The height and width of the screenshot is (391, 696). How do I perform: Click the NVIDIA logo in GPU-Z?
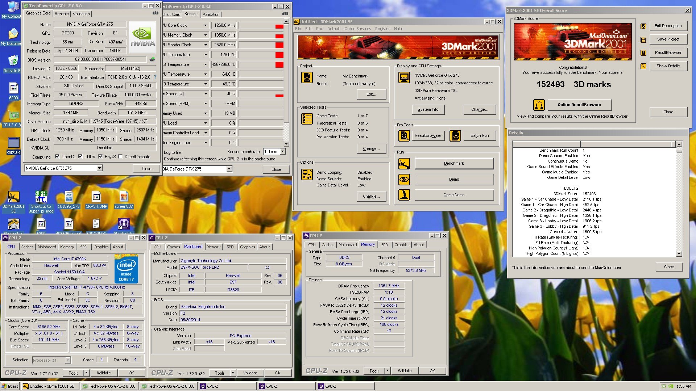[142, 37]
